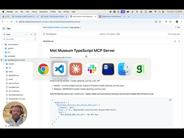Viewport: 184px width, 138px height.
Task: Select the green 'g' app icon in switcher
Action: [141, 69]
